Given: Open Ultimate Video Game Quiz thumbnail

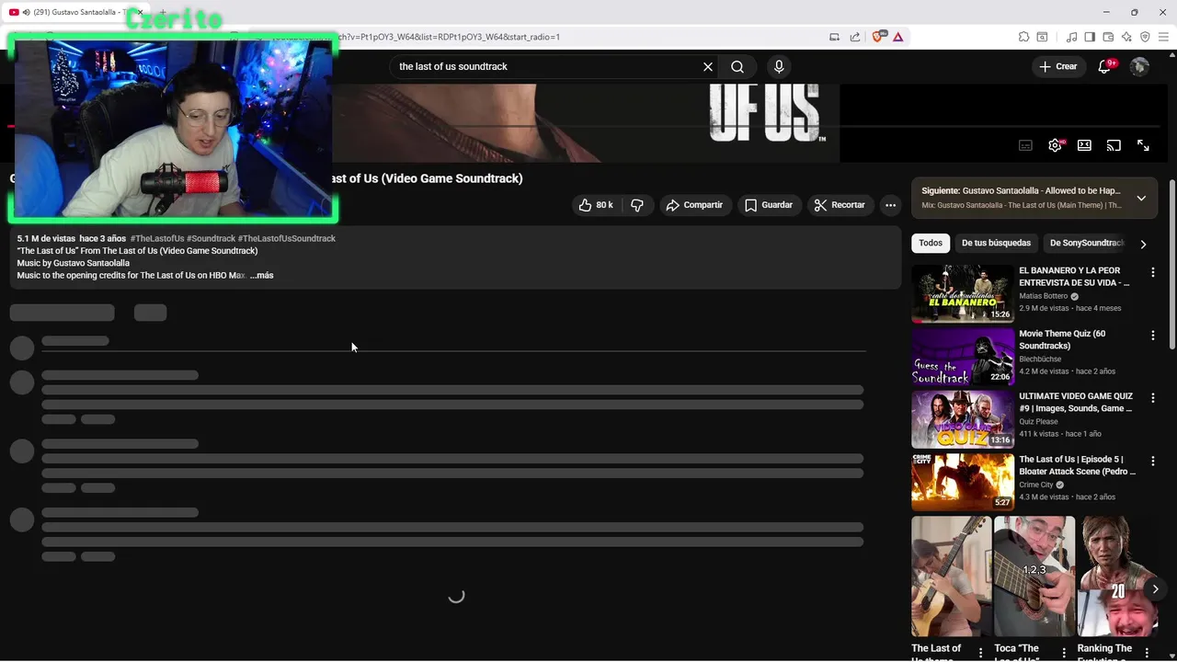Looking at the screenshot, I should tap(963, 418).
